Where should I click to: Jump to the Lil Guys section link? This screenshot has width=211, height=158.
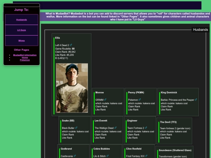[21, 30]
